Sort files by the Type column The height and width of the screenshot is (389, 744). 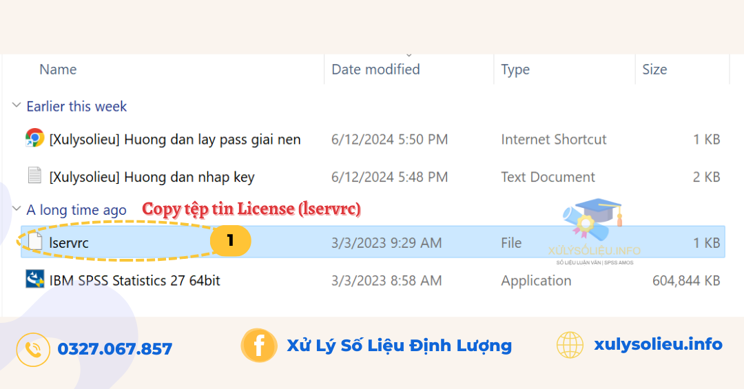(x=515, y=70)
